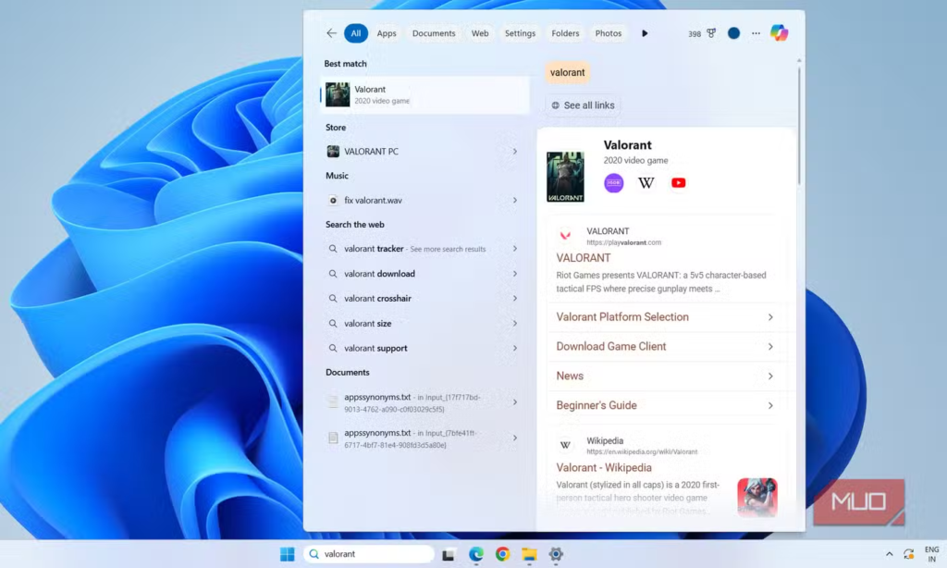Screen dimensions: 947x568
Task: Expand the Valorant Platform Selection chevron
Action: pos(770,317)
